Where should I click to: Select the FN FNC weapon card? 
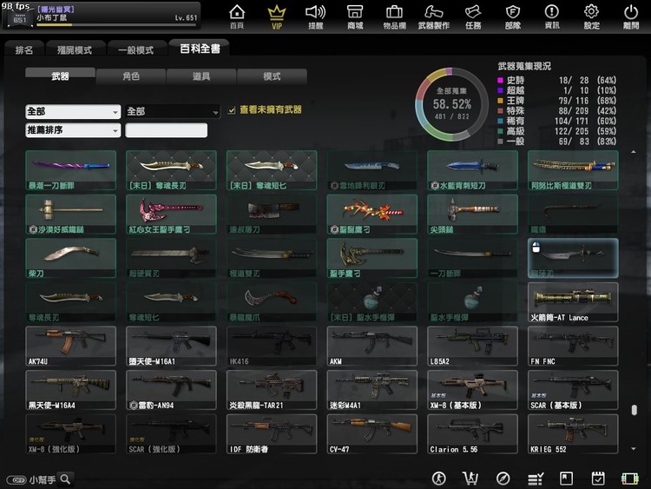point(573,346)
